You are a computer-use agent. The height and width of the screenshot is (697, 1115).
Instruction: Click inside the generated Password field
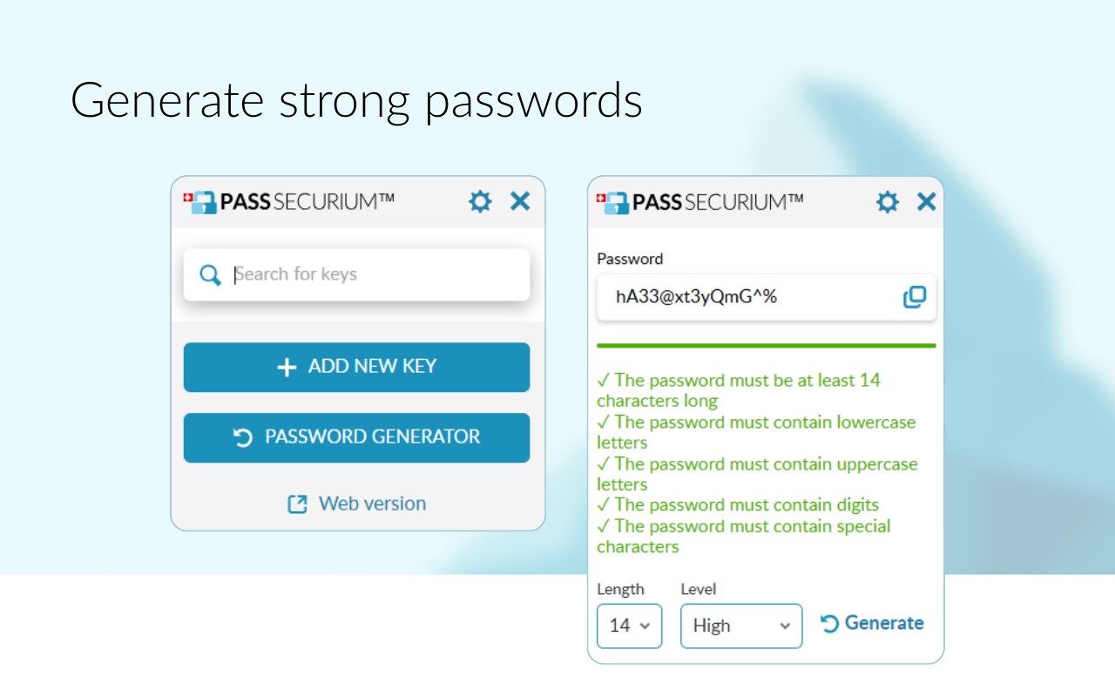pyautogui.click(x=749, y=297)
